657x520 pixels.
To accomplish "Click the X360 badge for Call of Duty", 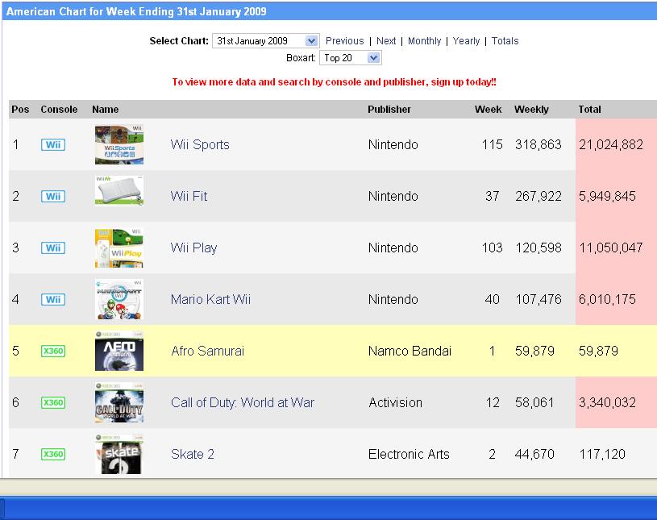I will point(53,402).
